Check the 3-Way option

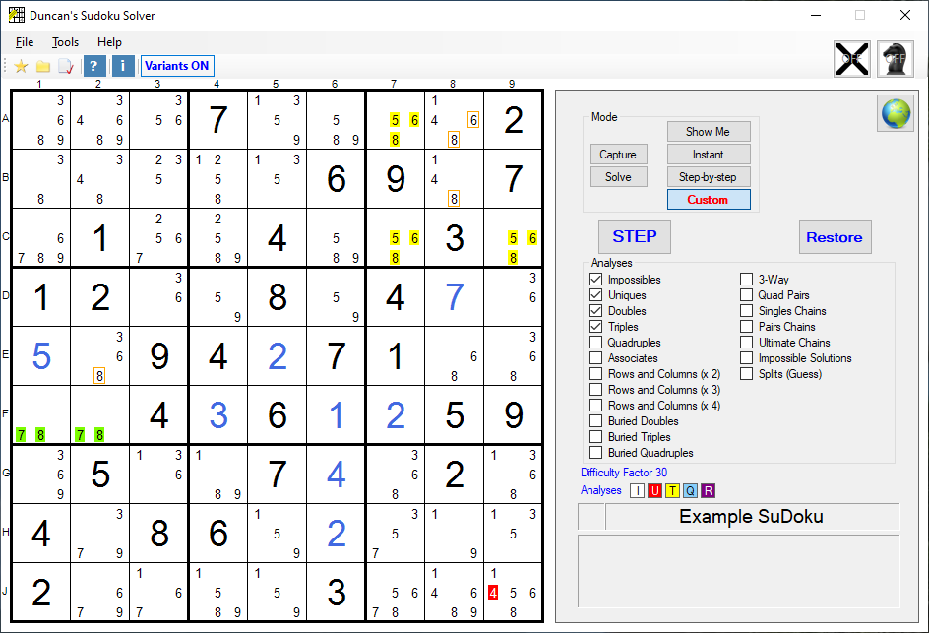[747, 280]
